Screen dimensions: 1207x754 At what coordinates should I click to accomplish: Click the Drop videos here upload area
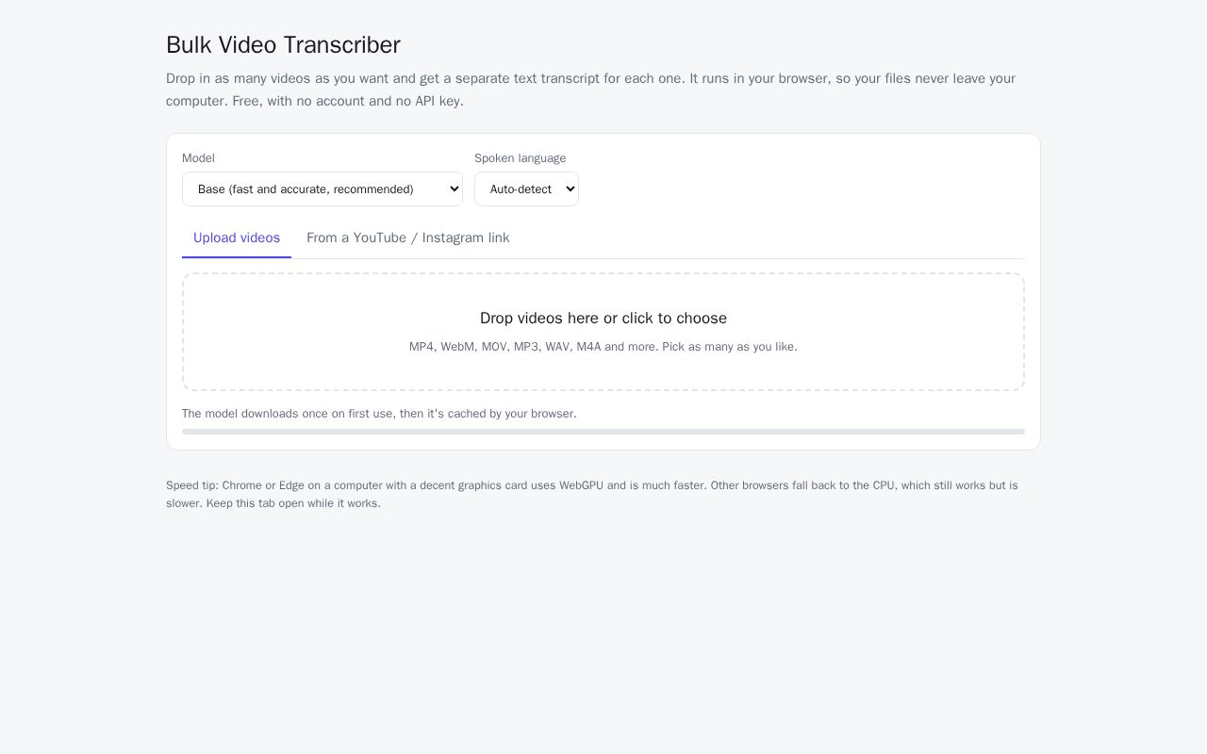(x=603, y=332)
